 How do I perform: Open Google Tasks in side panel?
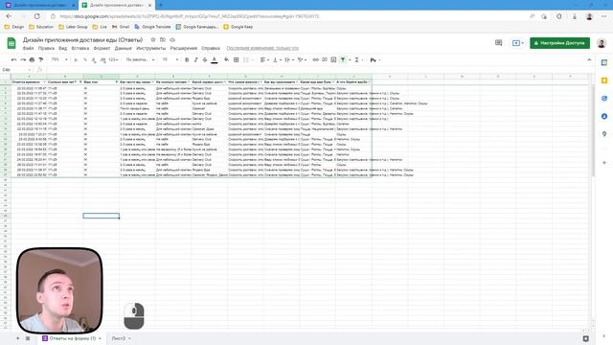pos(604,99)
